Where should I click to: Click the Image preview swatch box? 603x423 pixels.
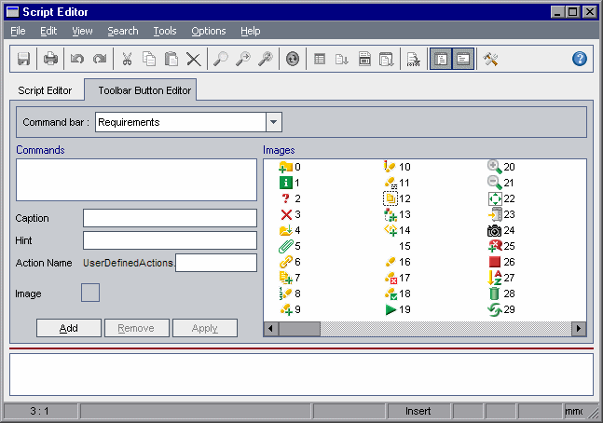90,293
